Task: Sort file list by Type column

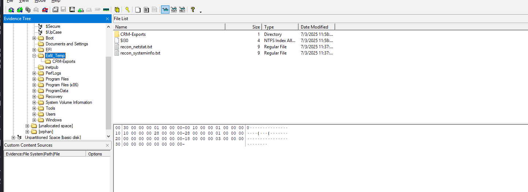Action: pos(280,27)
